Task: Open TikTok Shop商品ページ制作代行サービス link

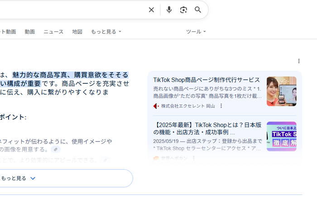Action: click(207, 80)
